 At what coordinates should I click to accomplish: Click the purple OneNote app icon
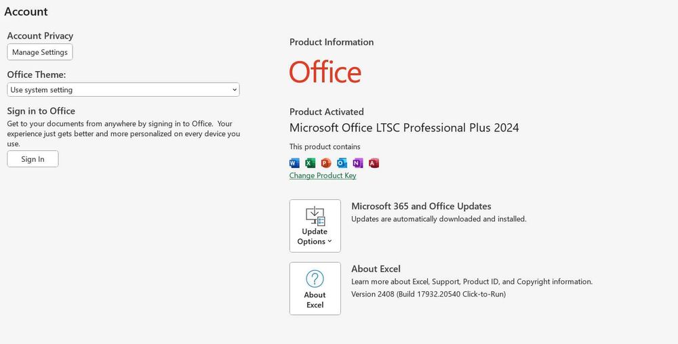pos(358,163)
